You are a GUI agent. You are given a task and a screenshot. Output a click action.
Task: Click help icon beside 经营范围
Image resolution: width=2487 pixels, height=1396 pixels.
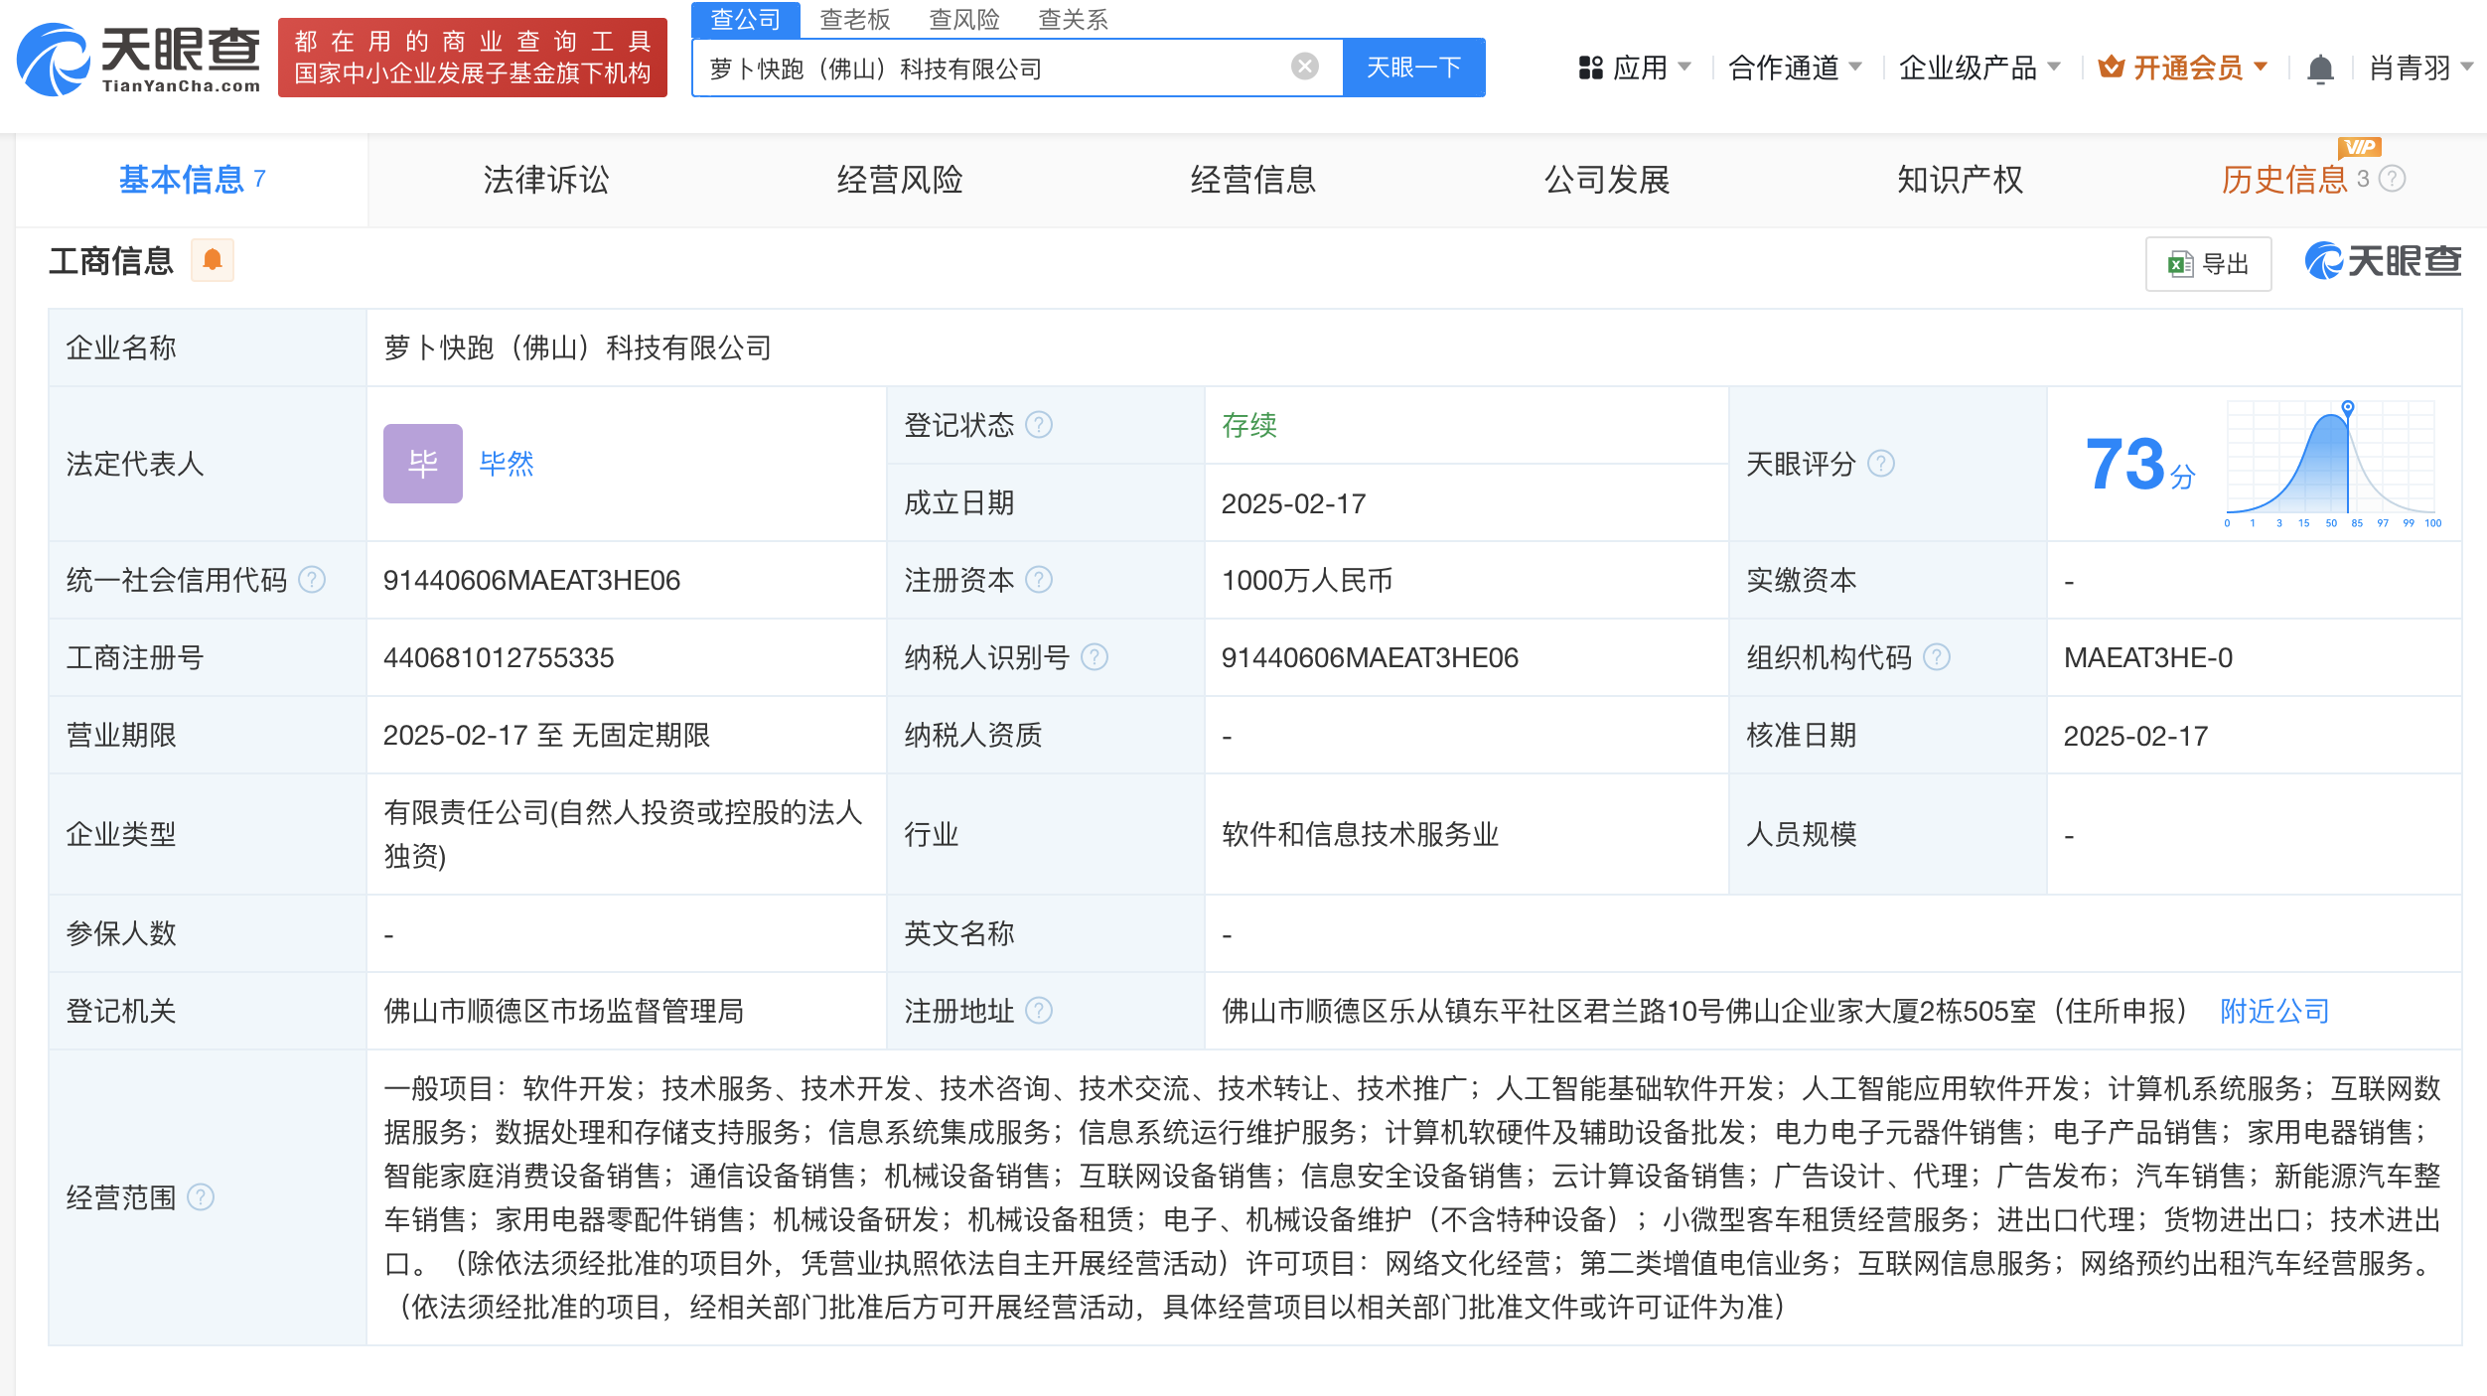click(x=201, y=1197)
